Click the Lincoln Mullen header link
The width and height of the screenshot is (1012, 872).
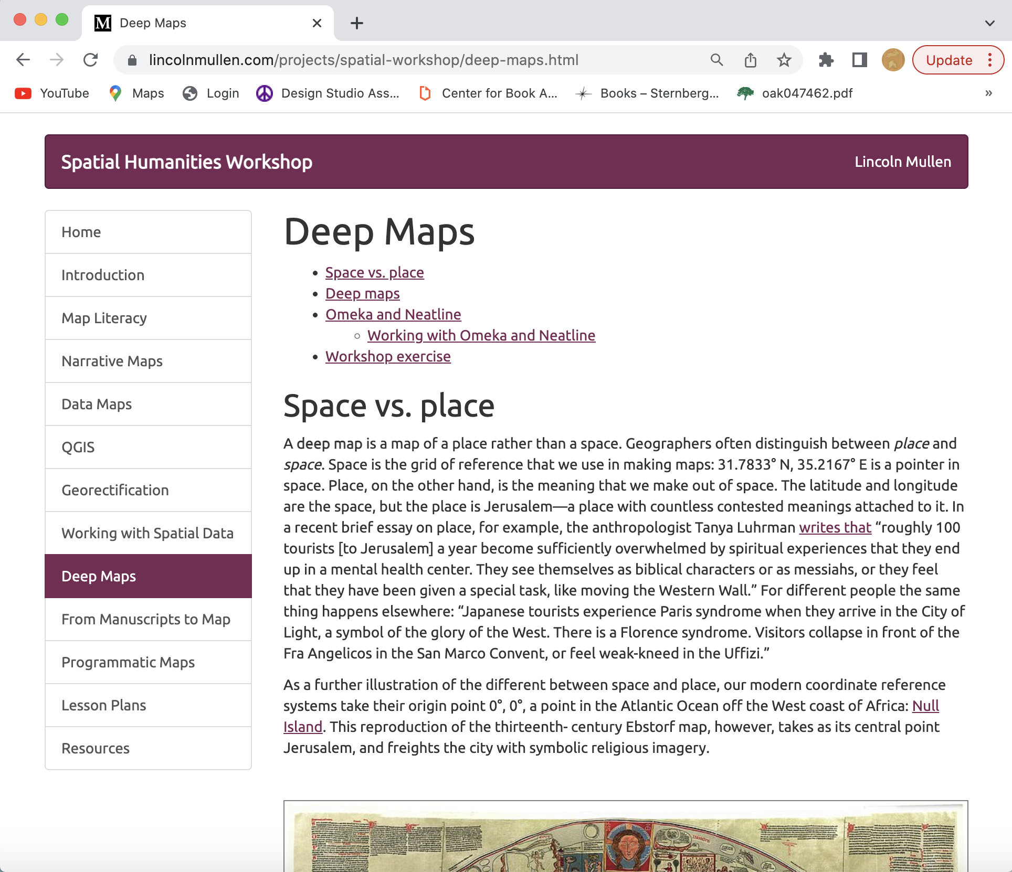click(903, 162)
